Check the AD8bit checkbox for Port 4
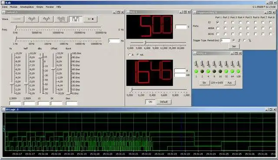The width and height of the screenshot is (278, 160). click(240, 28)
